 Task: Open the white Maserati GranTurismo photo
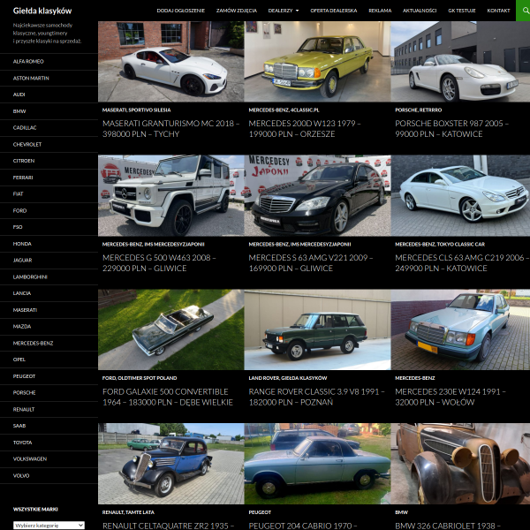(x=171, y=62)
